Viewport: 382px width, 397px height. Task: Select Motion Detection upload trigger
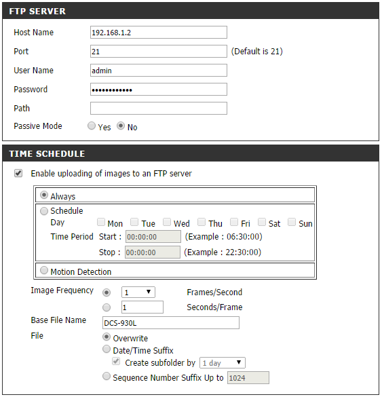click(44, 270)
